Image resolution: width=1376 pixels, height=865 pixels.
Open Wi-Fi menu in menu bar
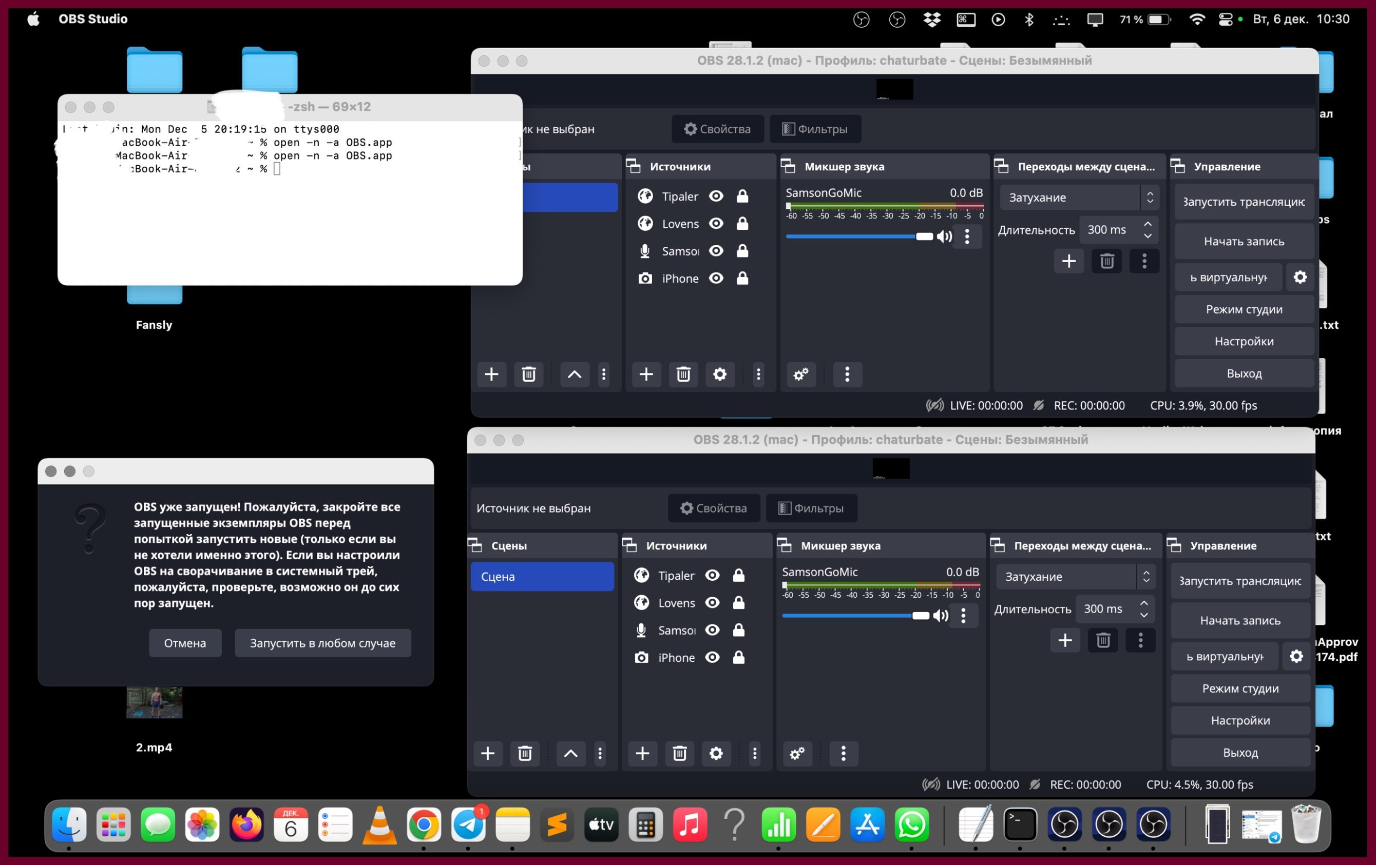click(1197, 19)
